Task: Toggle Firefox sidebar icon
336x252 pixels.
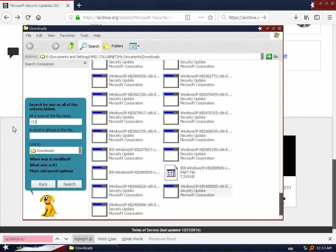Action: coord(317,17)
